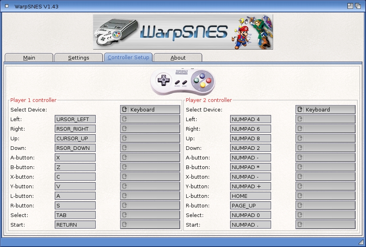366x247 pixels.
Task: Click Player 1 Y-button row cycle gadget
Action: point(150,186)
